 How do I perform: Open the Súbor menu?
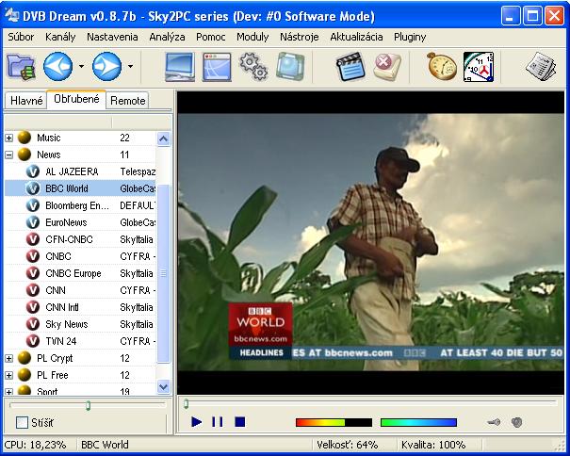[21, 37]
